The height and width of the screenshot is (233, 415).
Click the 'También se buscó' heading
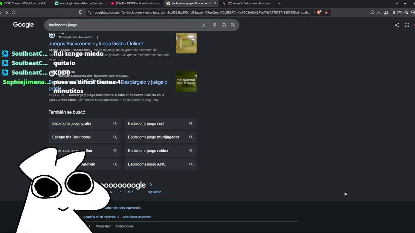(x=67, y=112)
